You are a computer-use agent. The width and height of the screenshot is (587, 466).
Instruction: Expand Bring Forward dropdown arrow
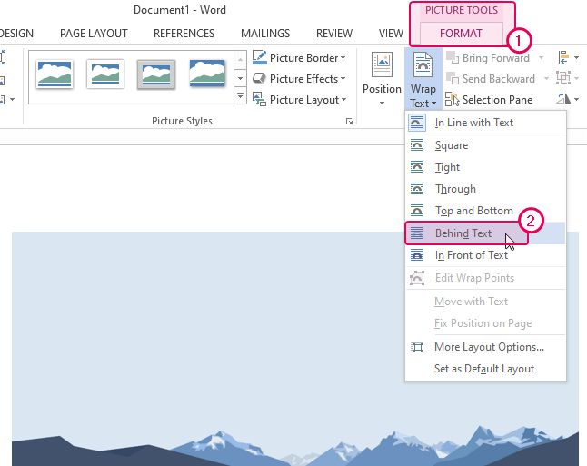(x=541, y=58)
